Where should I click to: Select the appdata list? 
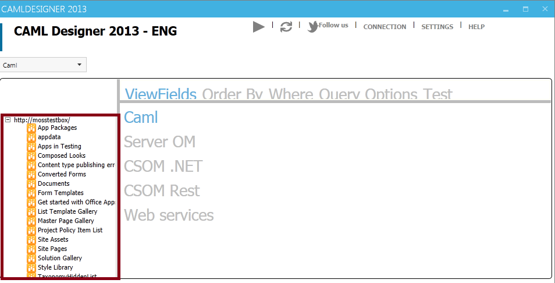coord(49,137)
